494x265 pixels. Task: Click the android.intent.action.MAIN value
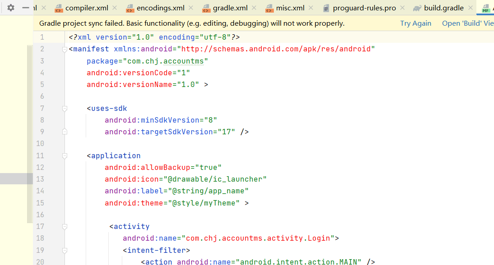pyautogui.click(x=299, y=261)
